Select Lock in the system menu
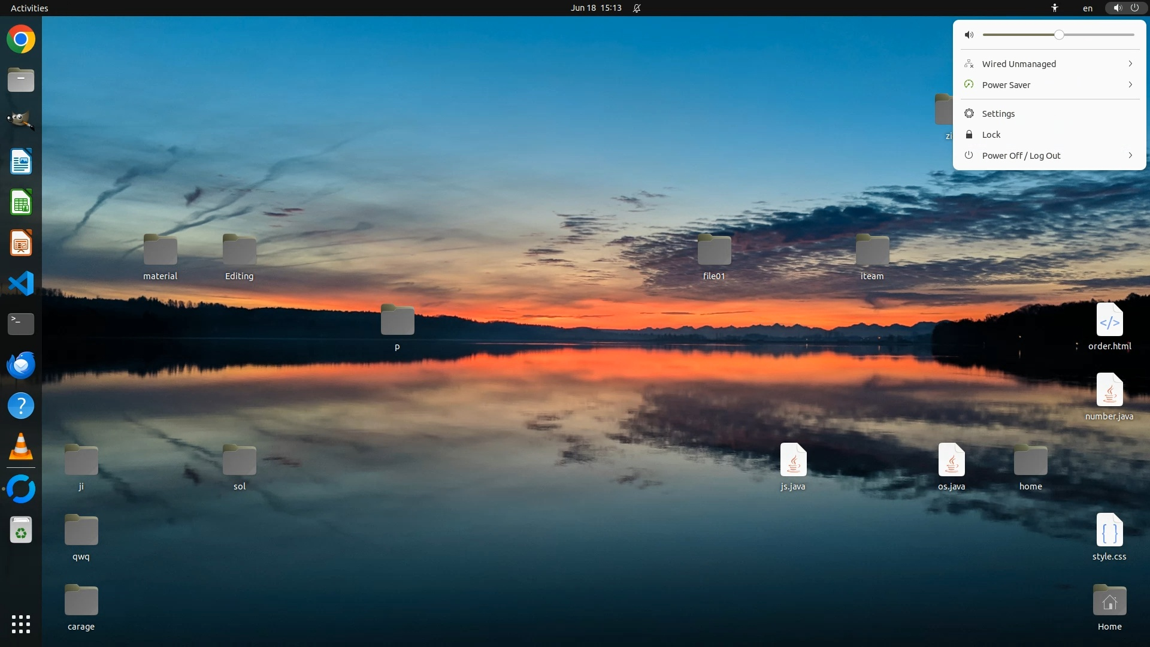Viewport: 1150px width, 647px height. point(991,135)
